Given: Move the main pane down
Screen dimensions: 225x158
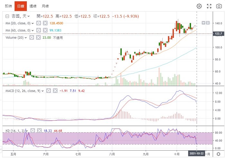Looking at the screenshot, I should 203,23.
